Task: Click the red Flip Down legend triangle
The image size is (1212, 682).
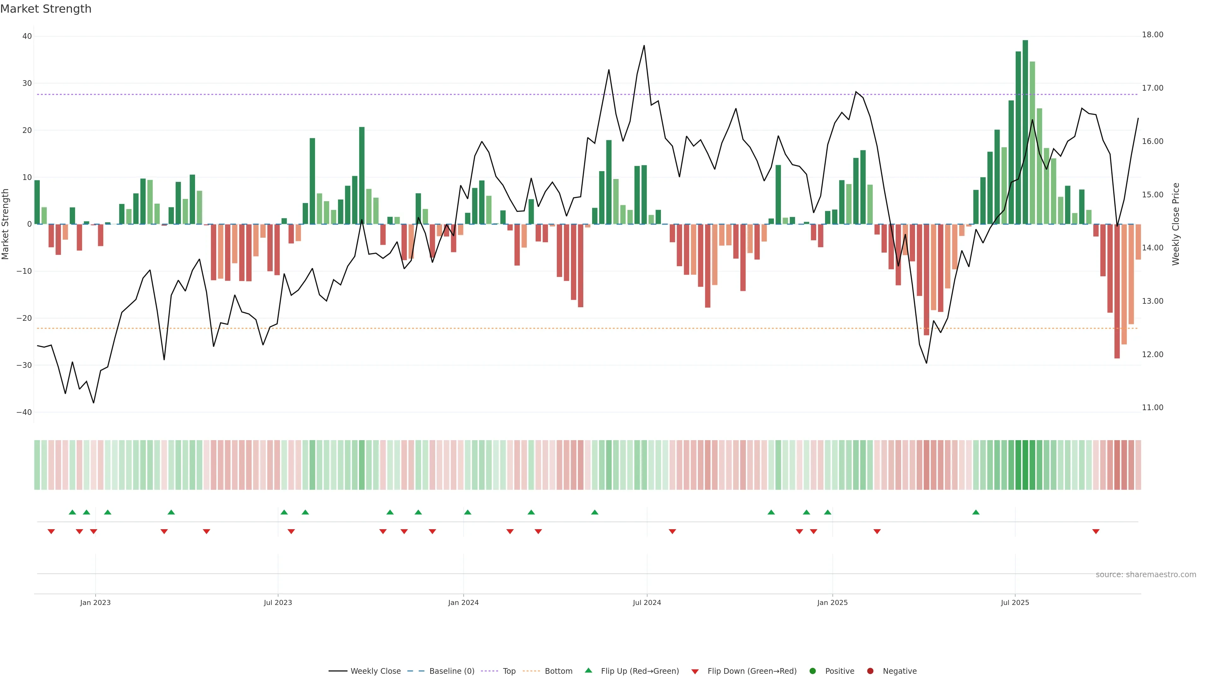Action: [x=695, y=672]
